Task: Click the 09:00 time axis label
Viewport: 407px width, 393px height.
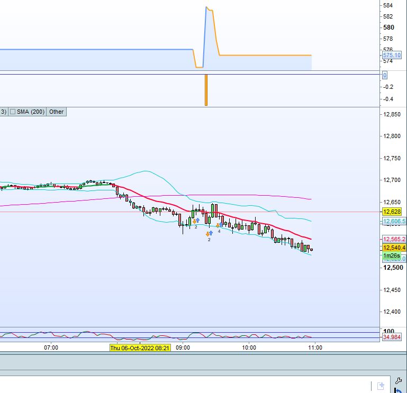Action: coord(183,348)
